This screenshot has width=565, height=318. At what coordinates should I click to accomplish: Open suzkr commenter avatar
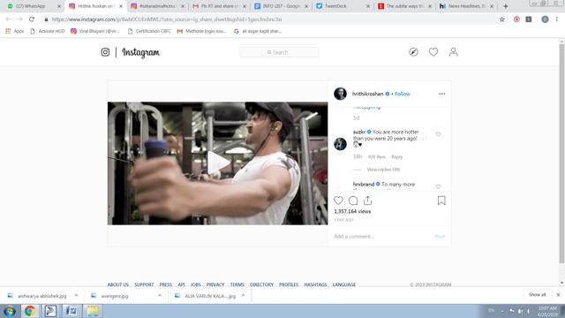click(340, 144)
